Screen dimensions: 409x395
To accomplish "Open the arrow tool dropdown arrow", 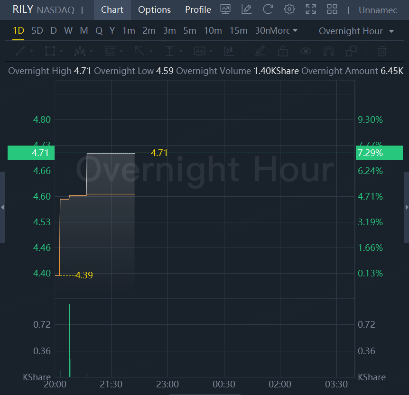I will click(151, 51).
